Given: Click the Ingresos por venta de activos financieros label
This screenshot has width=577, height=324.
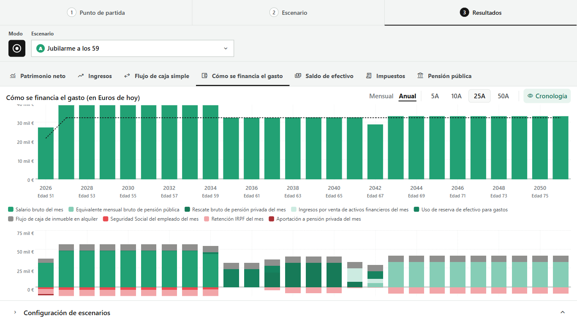Looking at the screenshot, I should (x=354, y=210).
